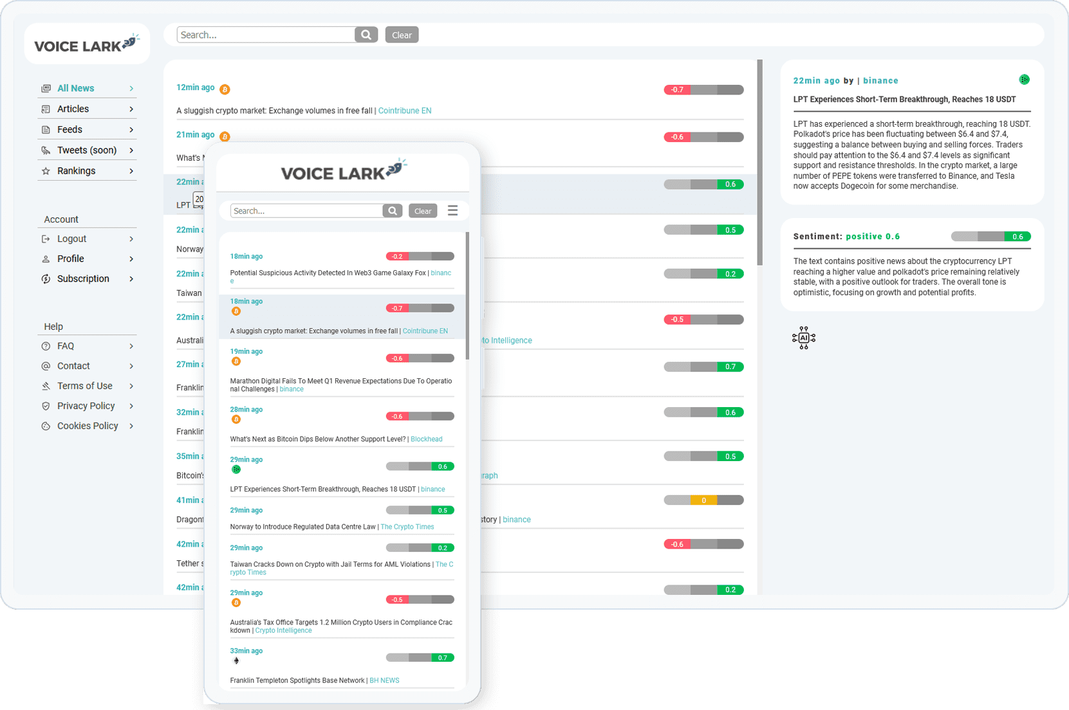Expand the Articles chevron arrow
1069x710 pixels.
click(131, 109)
